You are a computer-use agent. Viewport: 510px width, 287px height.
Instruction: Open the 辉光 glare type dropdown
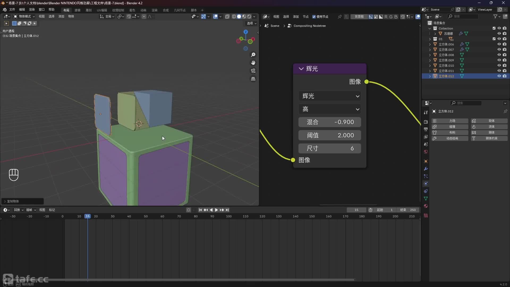point(330,96)
